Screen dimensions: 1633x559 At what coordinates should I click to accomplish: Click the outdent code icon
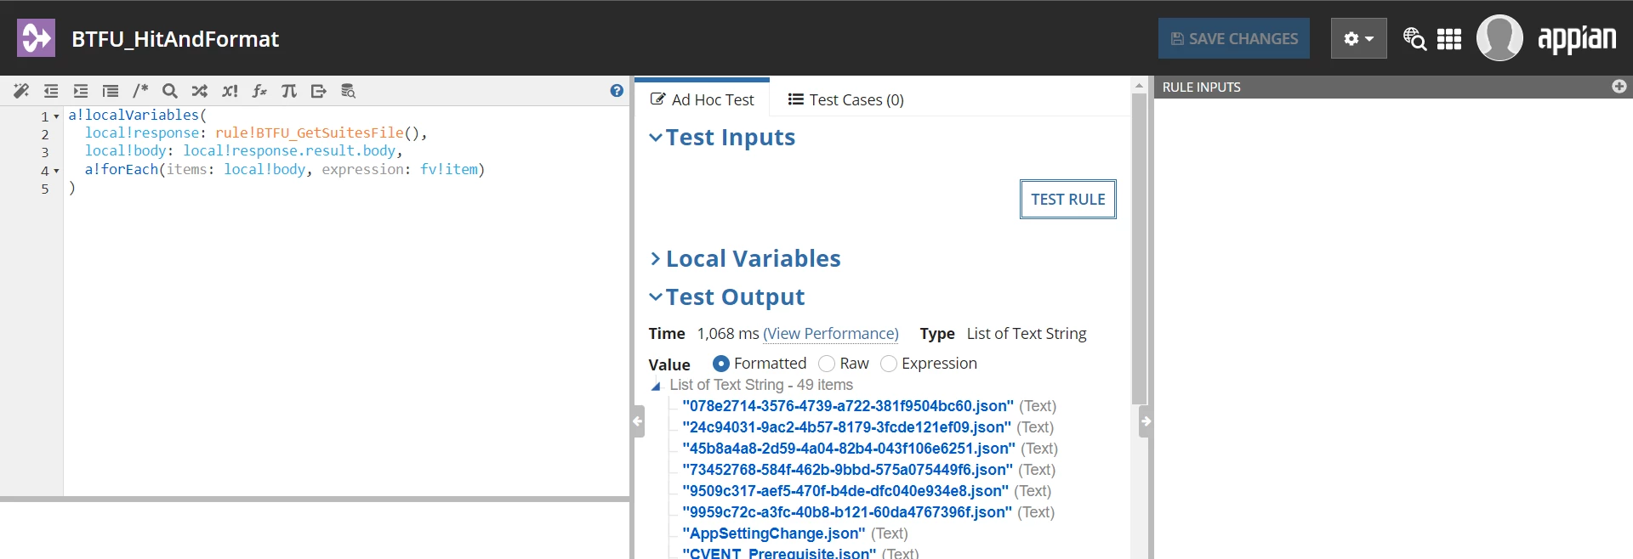tap(51, 91)
